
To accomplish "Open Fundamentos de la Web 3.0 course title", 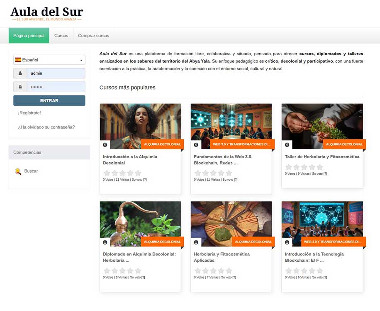I will [223, 160].
